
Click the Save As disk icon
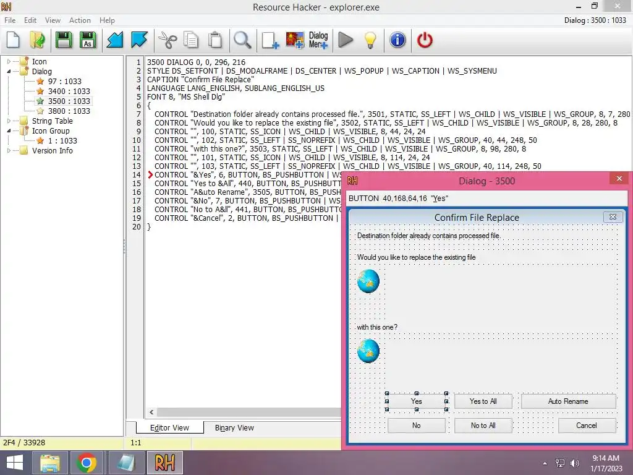[88, 40]
